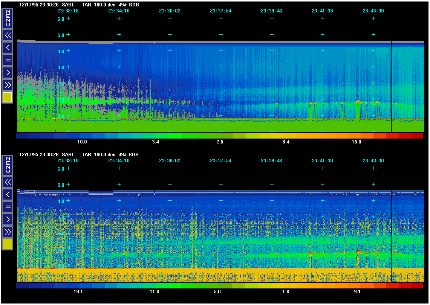Viewport: 430px width, 305px height.
Task: Toggle the yellow square button in the lower panel
Action: pyautogui.click(x=8, y=244)
